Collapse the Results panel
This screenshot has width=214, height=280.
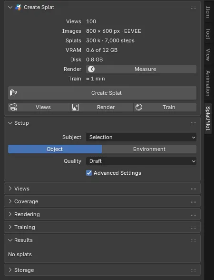pos(10,240)
